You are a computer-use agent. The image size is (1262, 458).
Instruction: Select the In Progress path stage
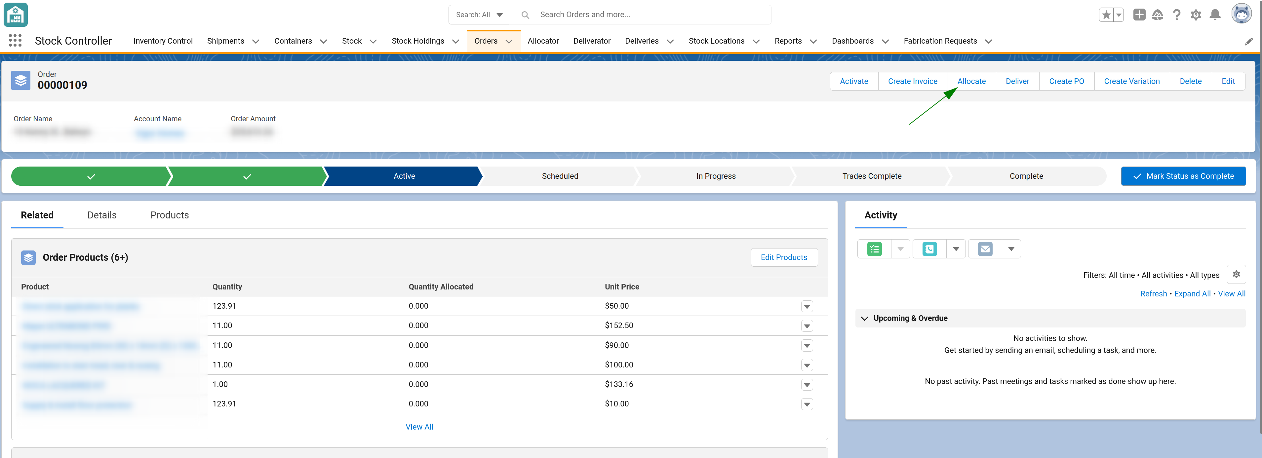[x=716, y=176]
